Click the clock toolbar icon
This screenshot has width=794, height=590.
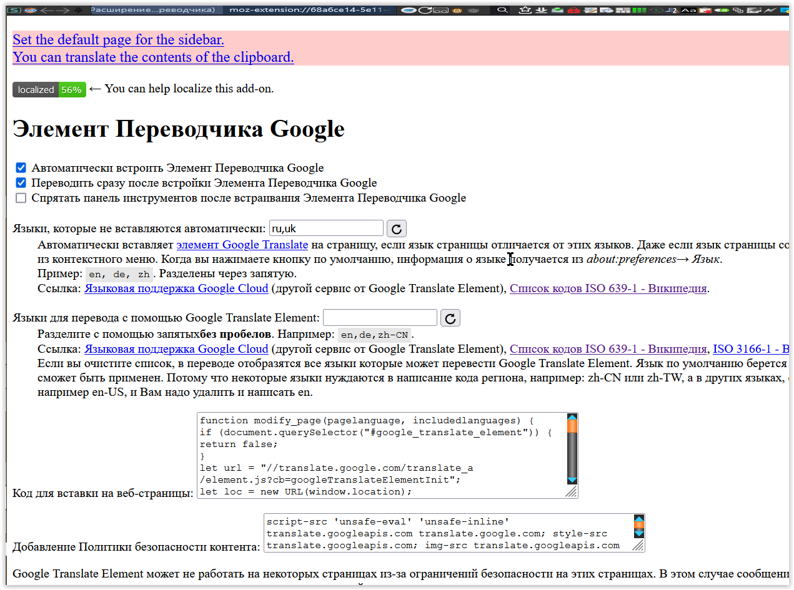coord(657,10)
